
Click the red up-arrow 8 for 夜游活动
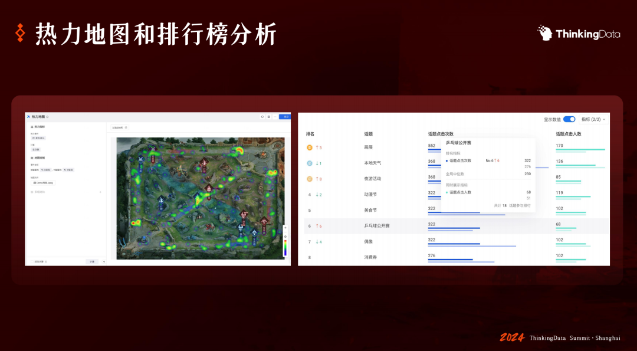tap(319, 179)
